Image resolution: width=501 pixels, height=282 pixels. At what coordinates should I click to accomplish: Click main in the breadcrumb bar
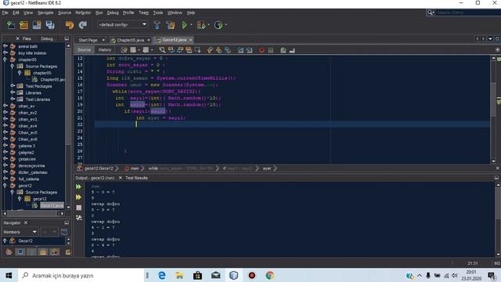(x=135, y=168)
